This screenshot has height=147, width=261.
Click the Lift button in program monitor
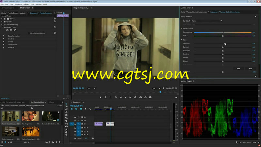pos(141,97)
